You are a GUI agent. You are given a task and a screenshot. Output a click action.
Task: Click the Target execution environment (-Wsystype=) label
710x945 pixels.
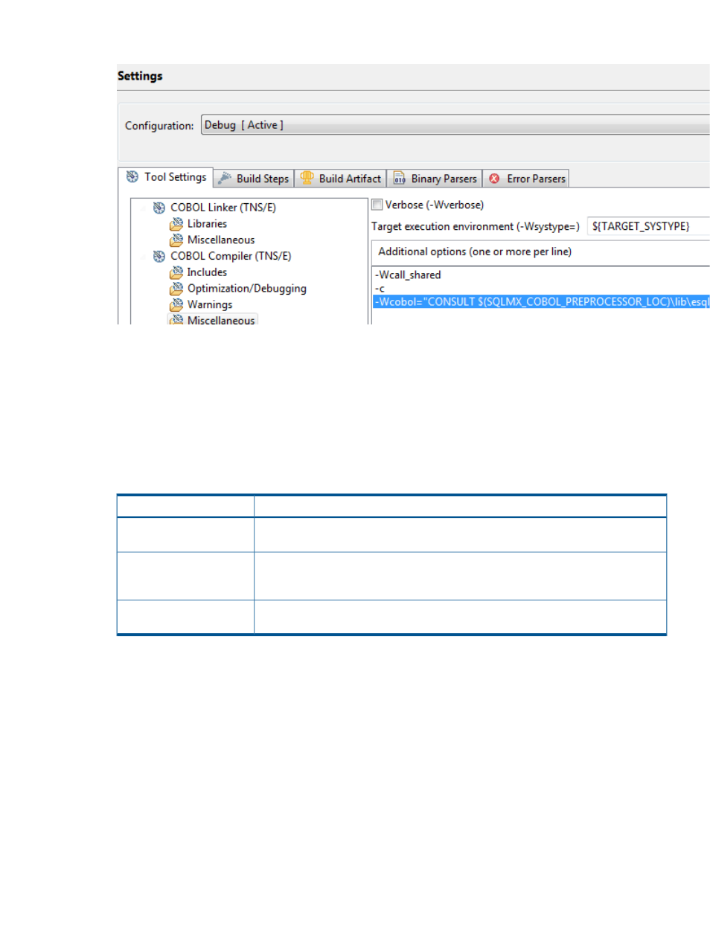(476, 226)
